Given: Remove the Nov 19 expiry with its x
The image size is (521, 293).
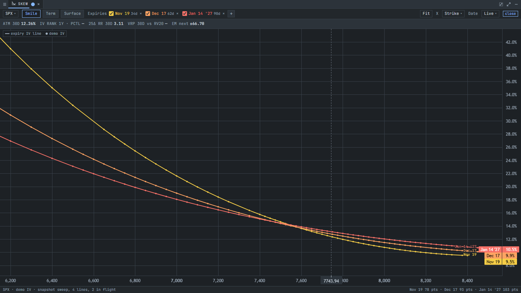Looking at the screenshot, I should [141, 14].
